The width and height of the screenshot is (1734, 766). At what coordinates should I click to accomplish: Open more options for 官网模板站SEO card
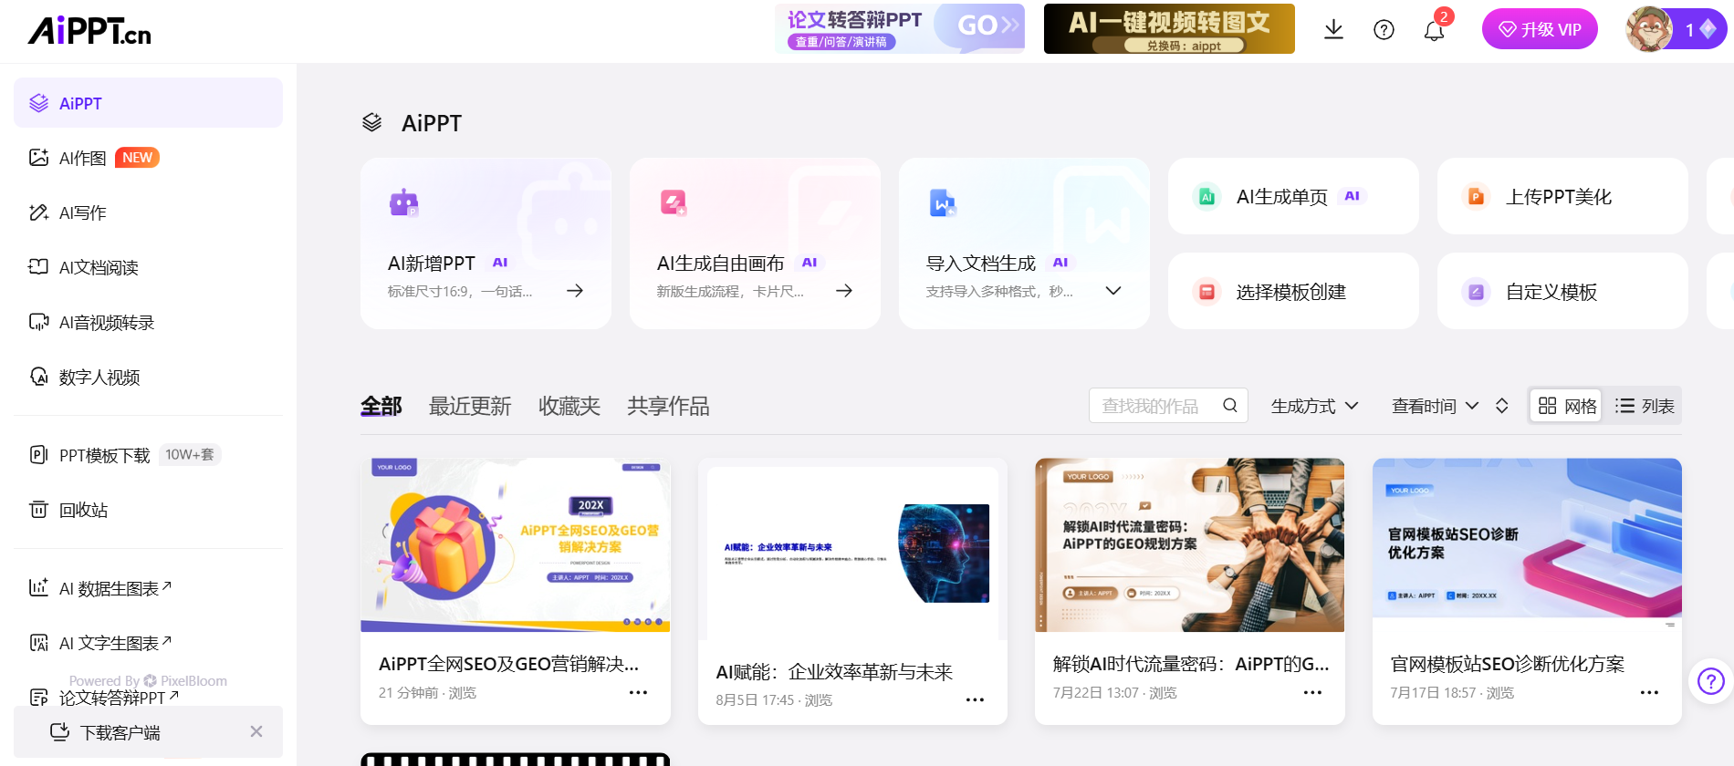tap(1649, 693)
